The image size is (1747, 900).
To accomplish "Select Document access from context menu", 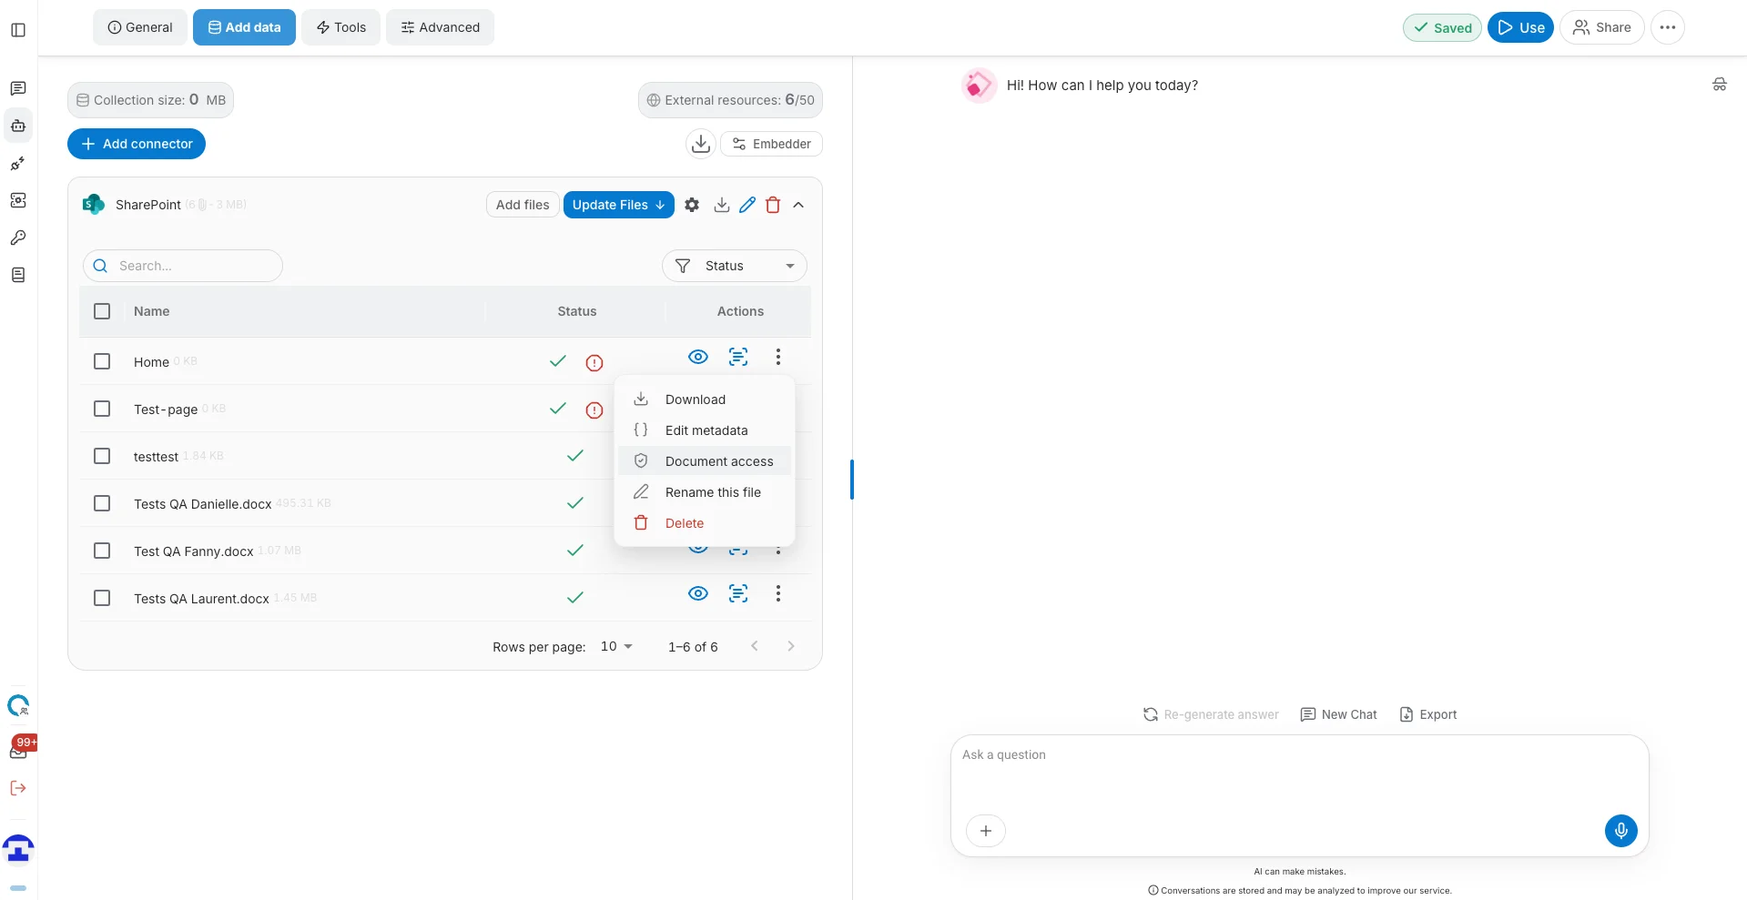I will click(x=705, y=461).
